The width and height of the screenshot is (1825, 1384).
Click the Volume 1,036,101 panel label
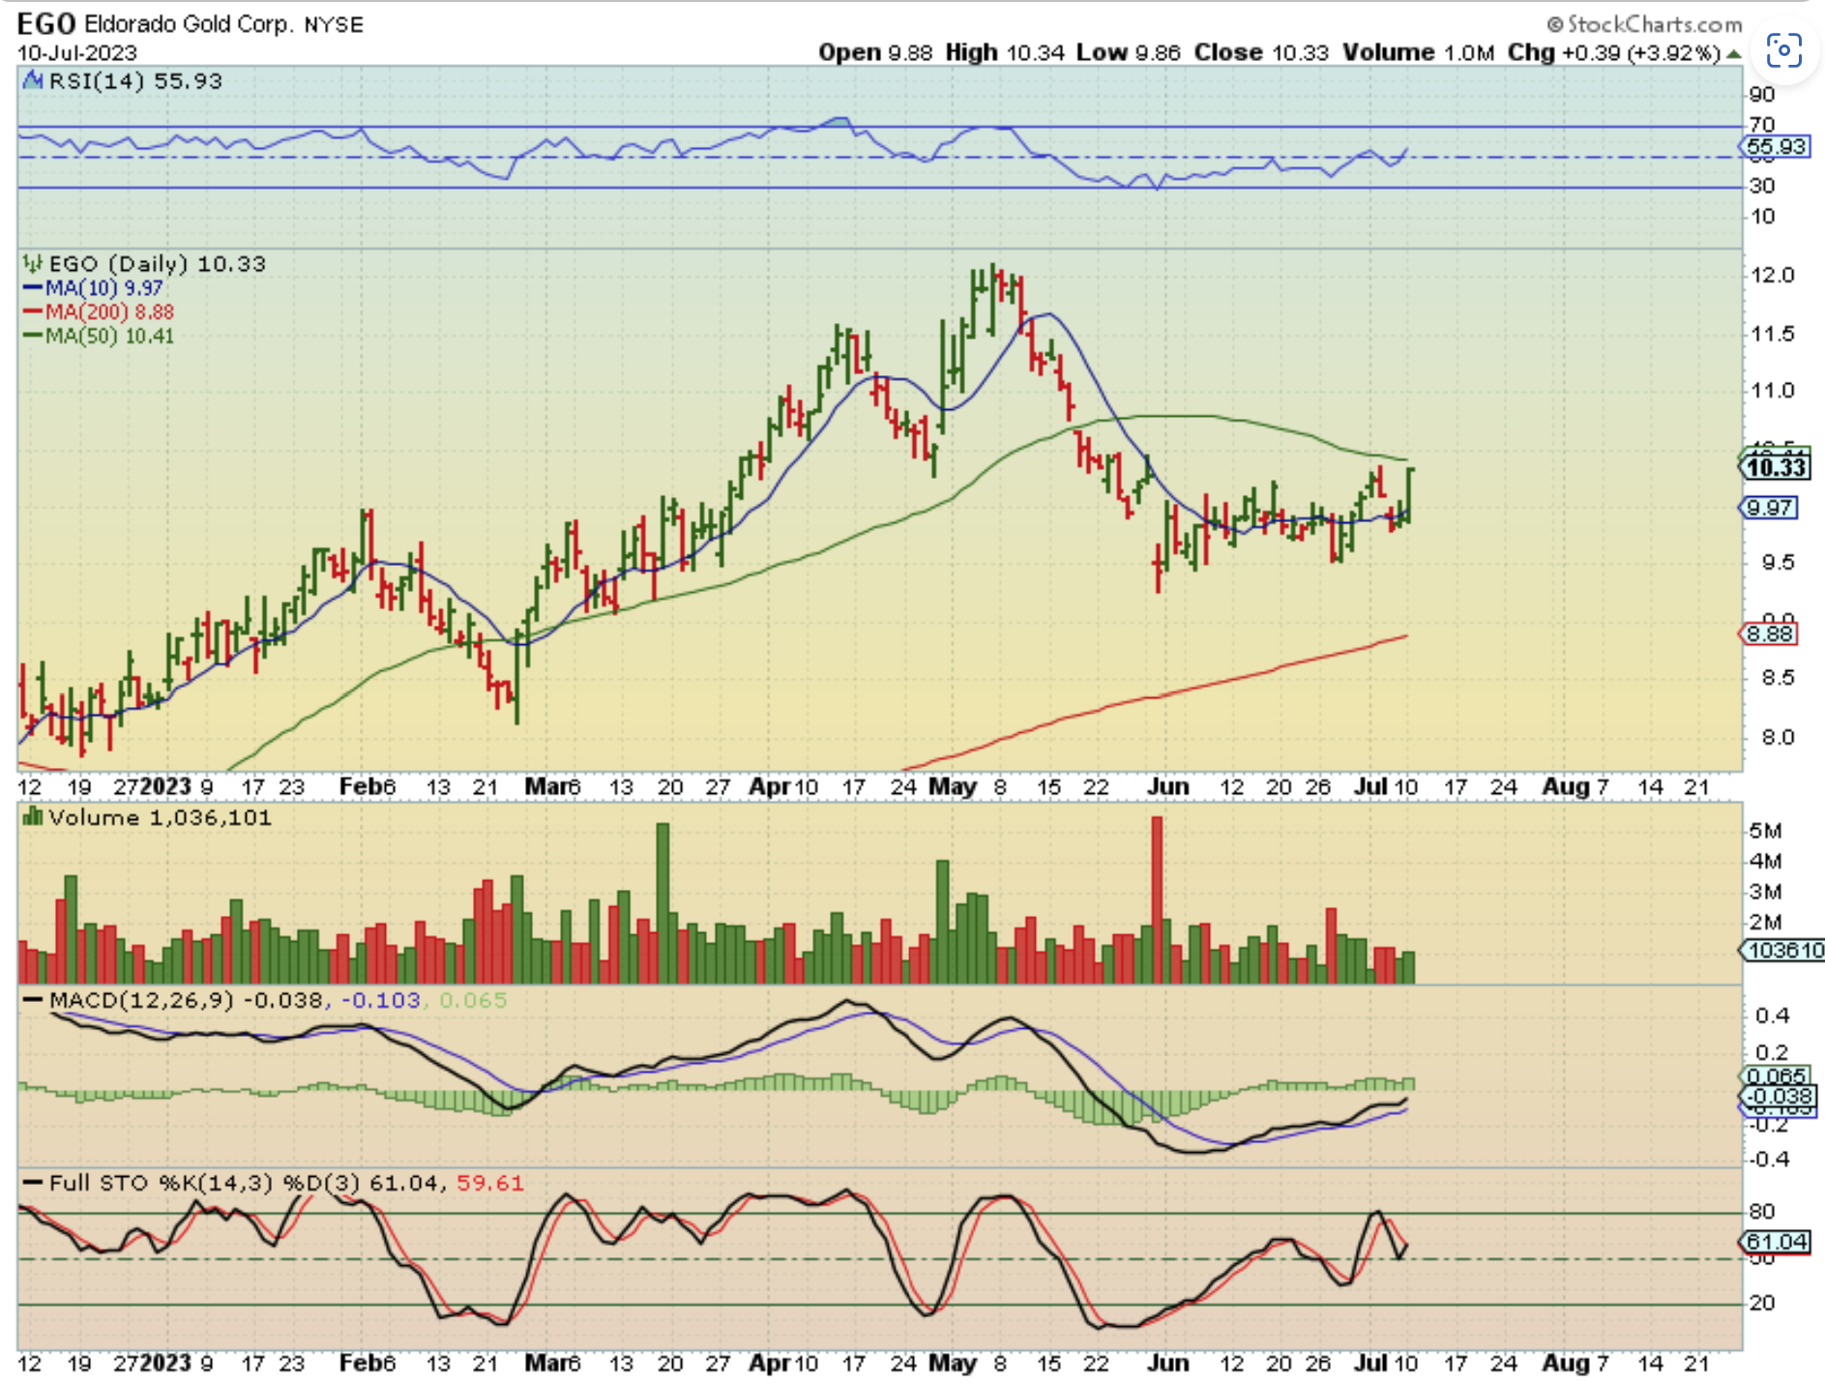[x=160, y=818]
